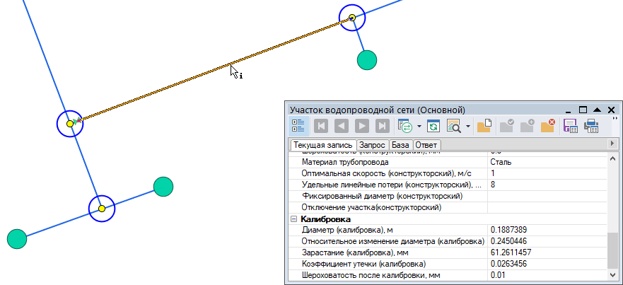The height and width of the screenshot is (285, 623).
Task: Go to the next record
Action: pos(361,127)
